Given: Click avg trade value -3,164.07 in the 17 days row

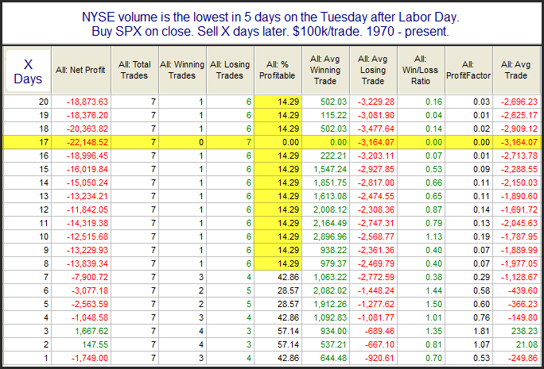Looking at the screenshot, I should [519, 142].
